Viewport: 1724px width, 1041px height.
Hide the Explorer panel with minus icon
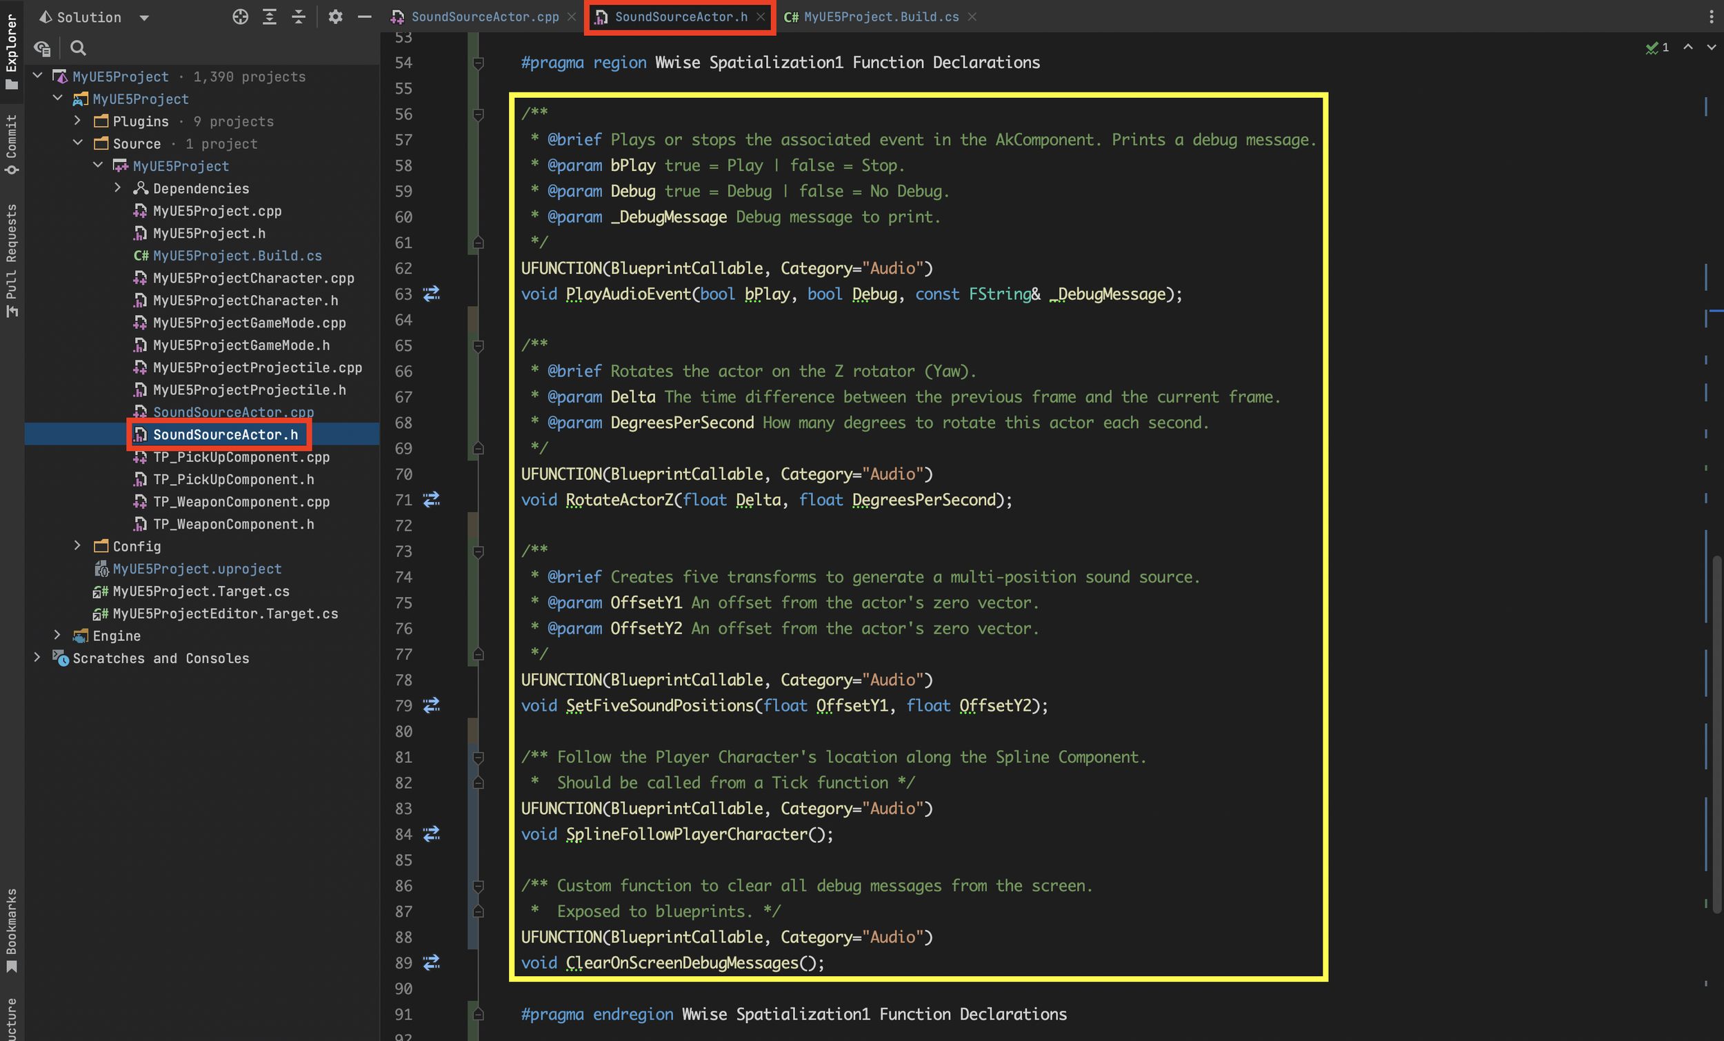tap(365, 17)
